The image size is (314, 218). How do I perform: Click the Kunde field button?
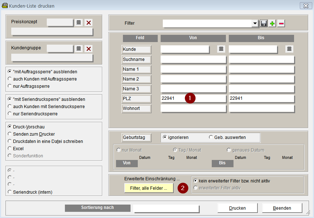coord(136,49)
